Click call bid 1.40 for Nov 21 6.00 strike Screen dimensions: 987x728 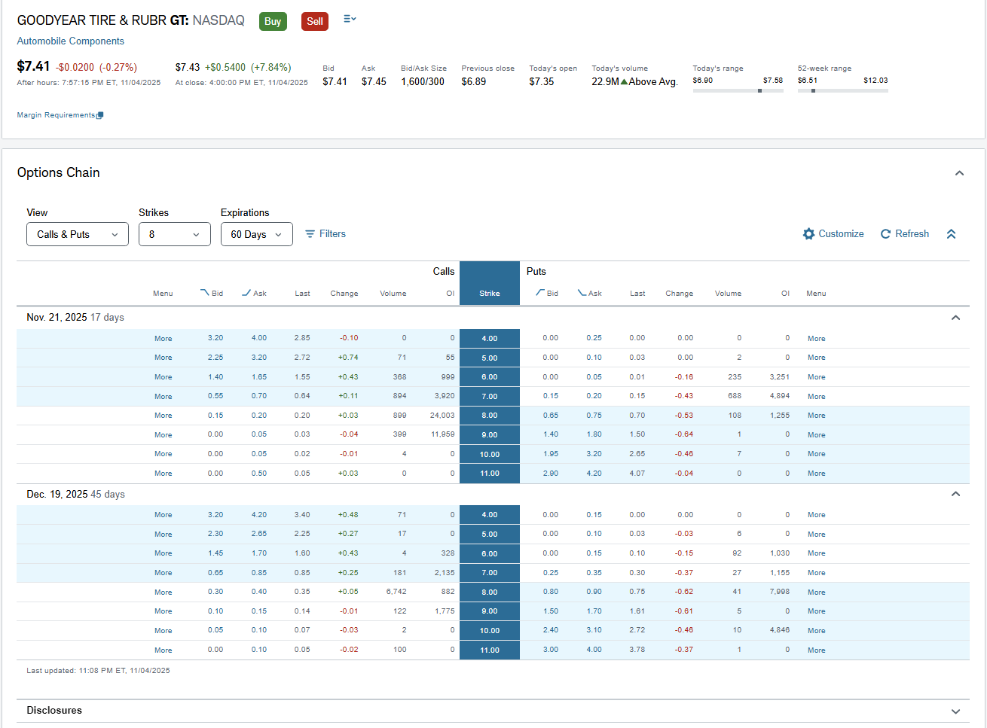pyautogui.click(x=215, y=377)
